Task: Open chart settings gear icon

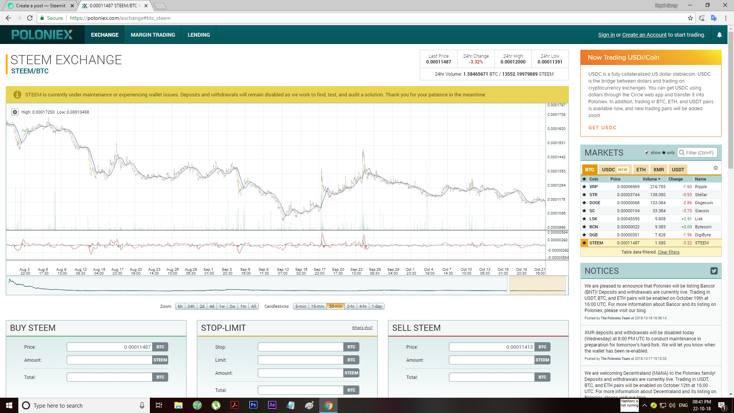Action: (15, 112)
